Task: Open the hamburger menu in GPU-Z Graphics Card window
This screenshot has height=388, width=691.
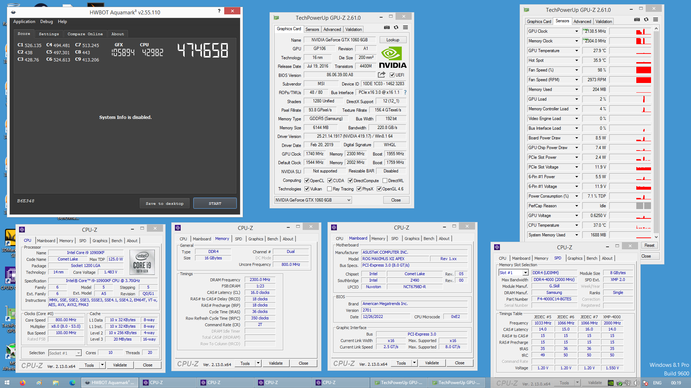Action: tap(405, 27)
